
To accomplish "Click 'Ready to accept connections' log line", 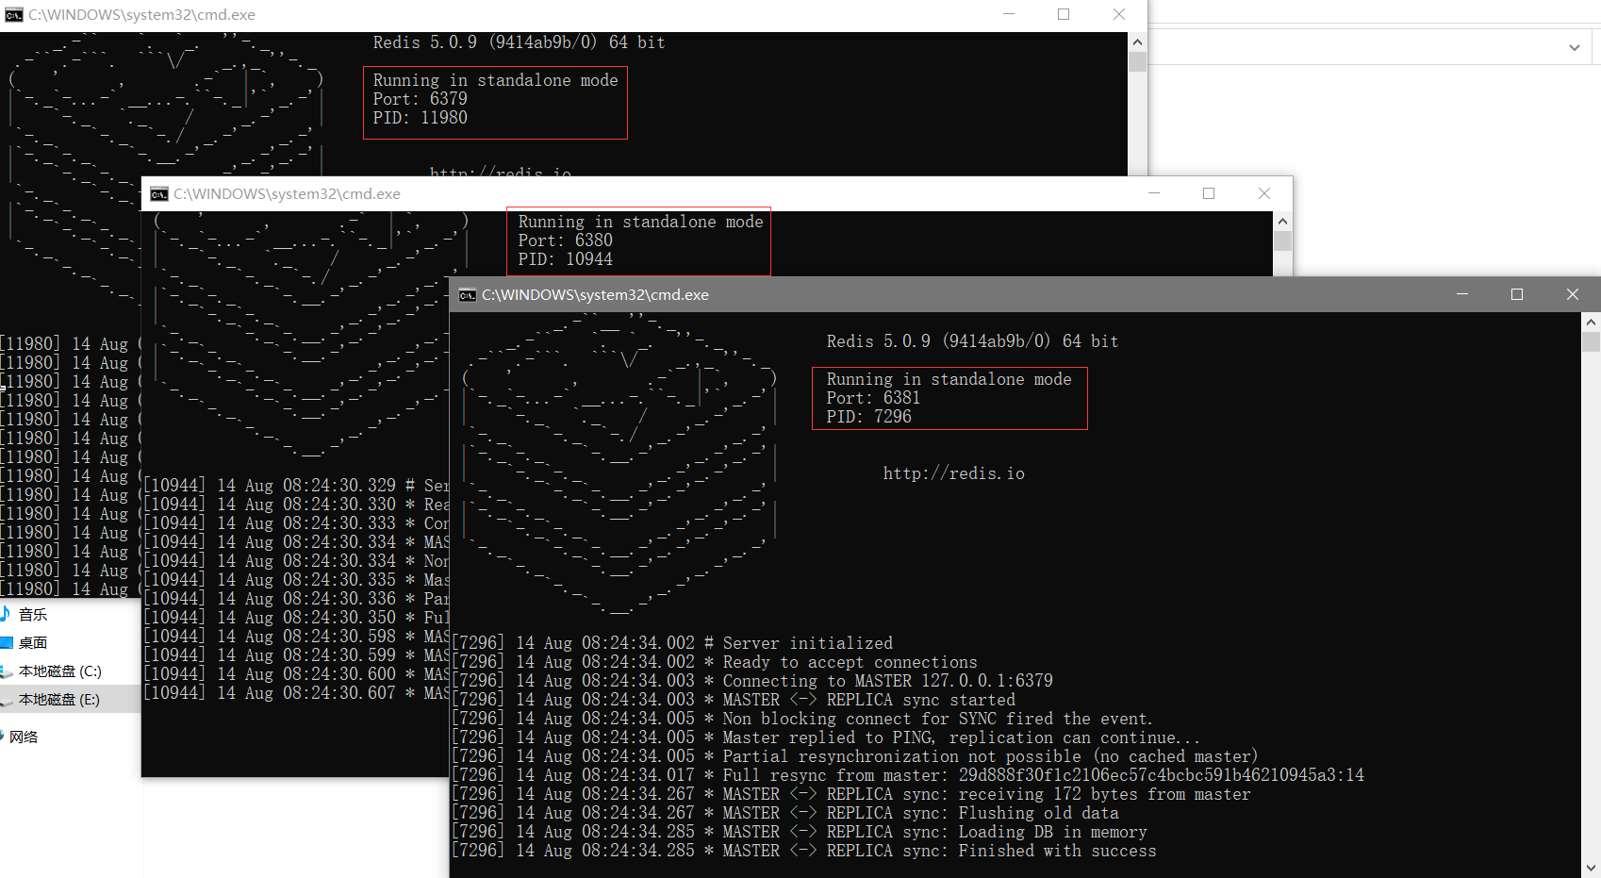I will [714, 662].
